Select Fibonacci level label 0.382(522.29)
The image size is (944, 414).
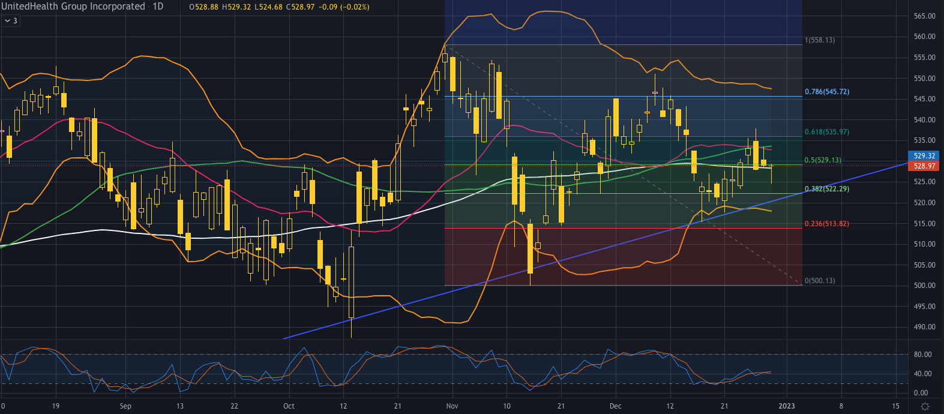(827, 189)
